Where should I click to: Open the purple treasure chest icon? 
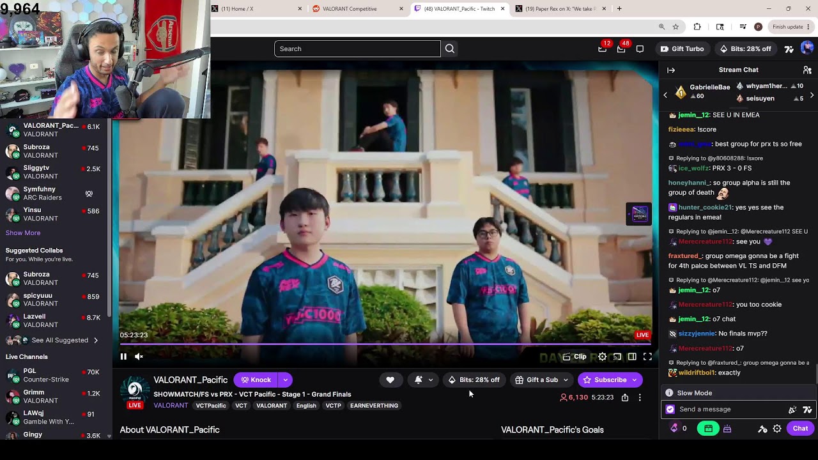(727, 429)
